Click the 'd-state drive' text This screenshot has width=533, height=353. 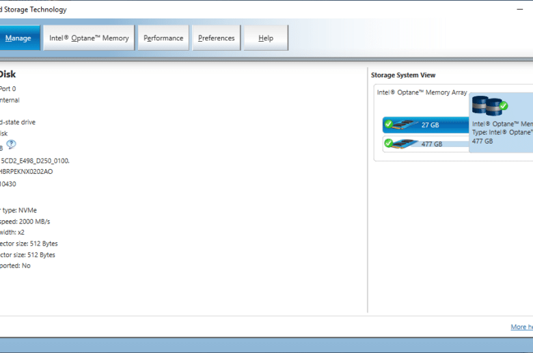pyautogui.click(x=18, y=122)
